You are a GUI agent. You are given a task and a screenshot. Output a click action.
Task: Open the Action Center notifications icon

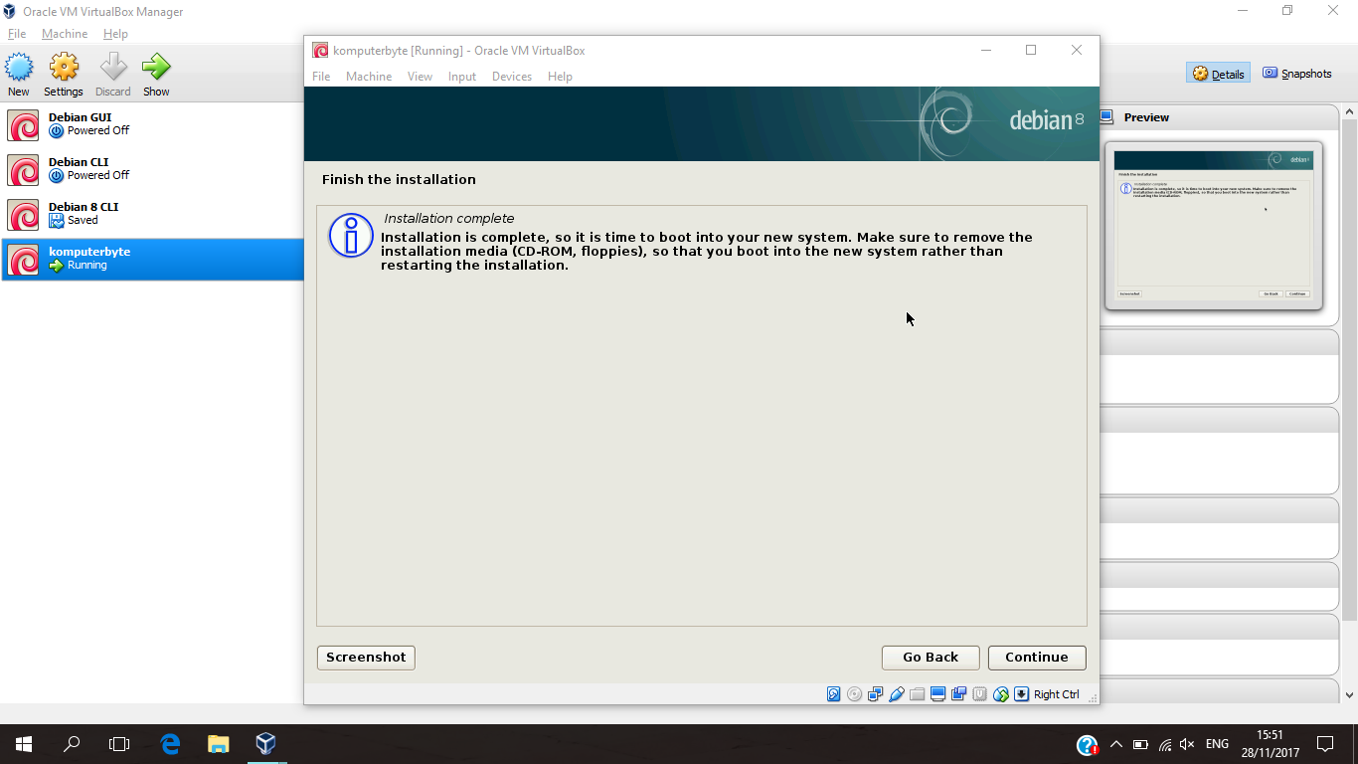[1325, 744]
